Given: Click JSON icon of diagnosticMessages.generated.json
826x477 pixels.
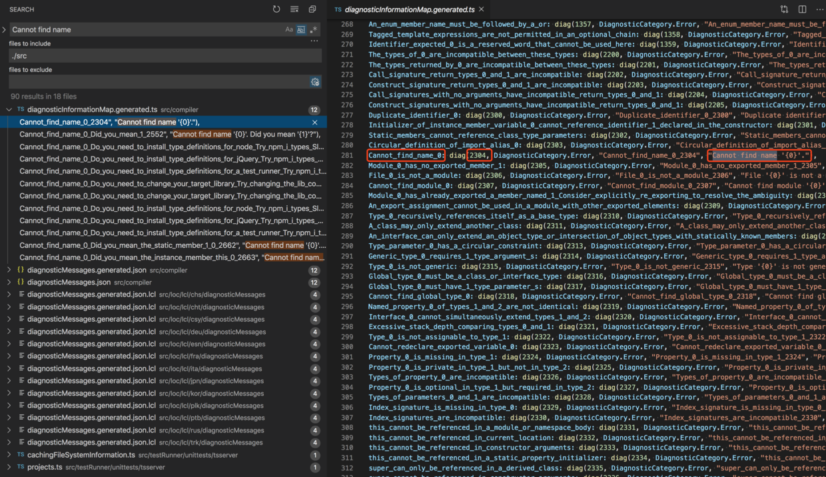Looking at the screenshot, I should (x=21, y=270).
